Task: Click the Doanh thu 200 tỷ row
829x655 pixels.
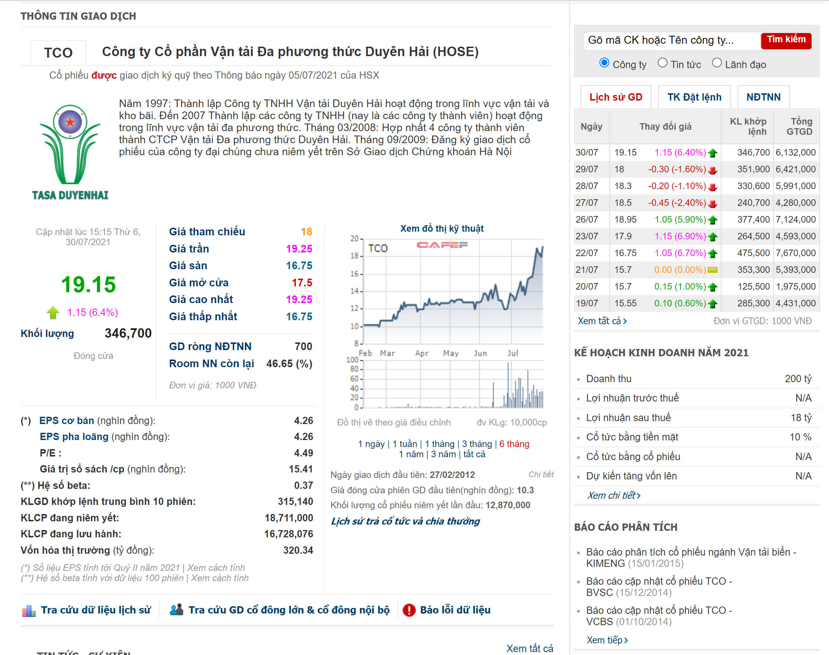Action: 697,379
